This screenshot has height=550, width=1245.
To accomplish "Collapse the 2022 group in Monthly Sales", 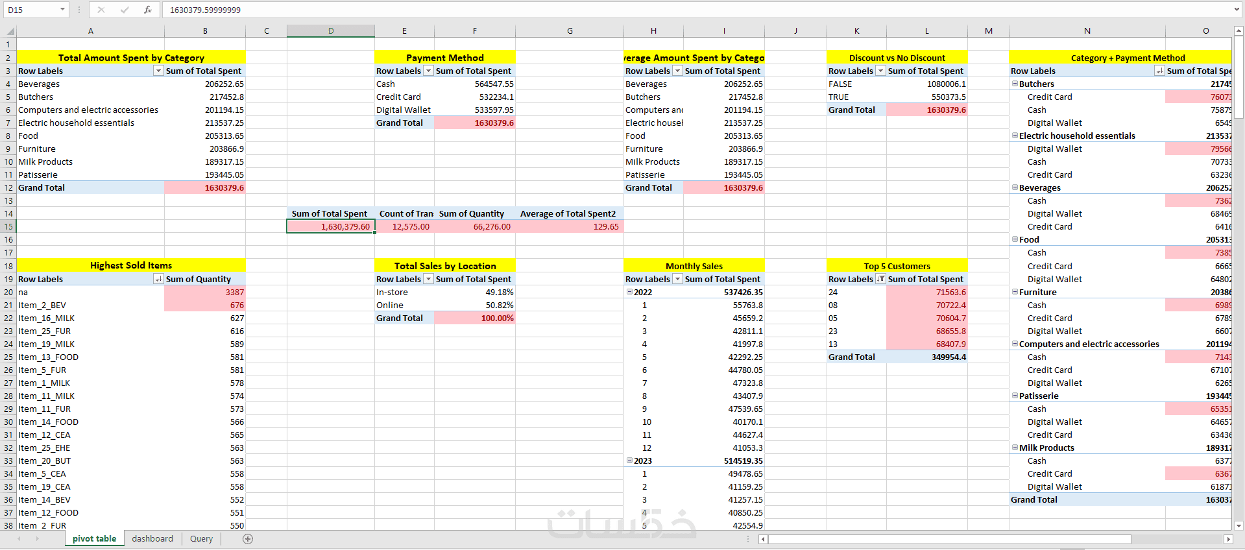I will click(x=629, y=292).
